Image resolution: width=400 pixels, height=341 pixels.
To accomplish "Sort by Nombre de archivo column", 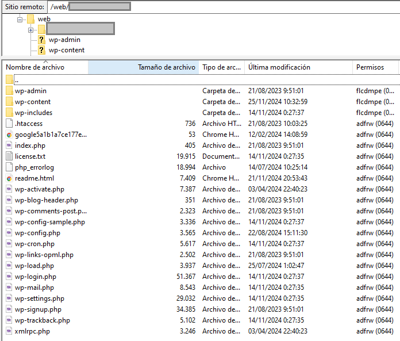I will (x=35, y=67).
